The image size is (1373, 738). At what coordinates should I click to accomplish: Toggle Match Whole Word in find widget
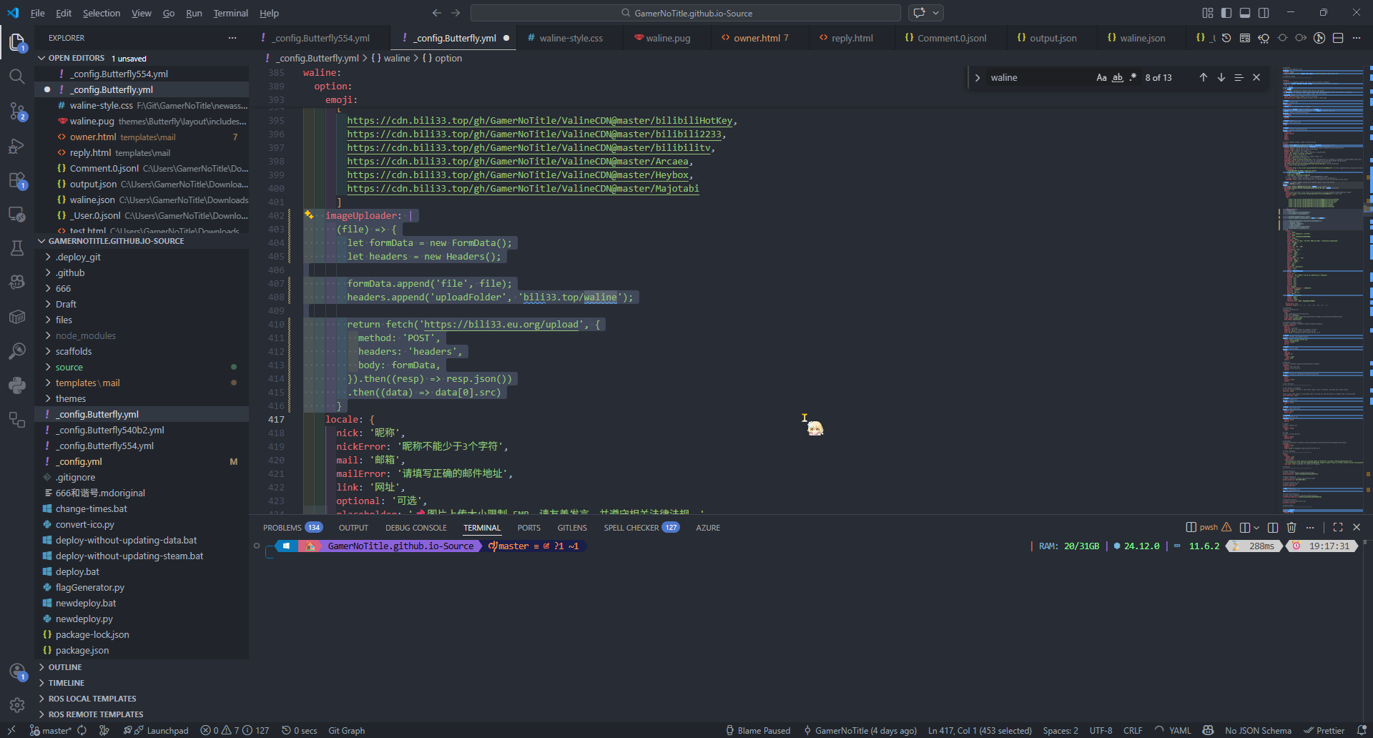coord(1117,77)
